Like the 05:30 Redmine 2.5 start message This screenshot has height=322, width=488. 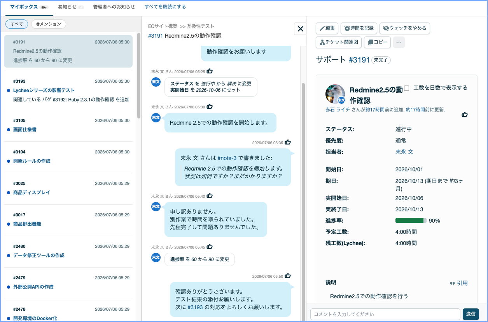[210, 106]
